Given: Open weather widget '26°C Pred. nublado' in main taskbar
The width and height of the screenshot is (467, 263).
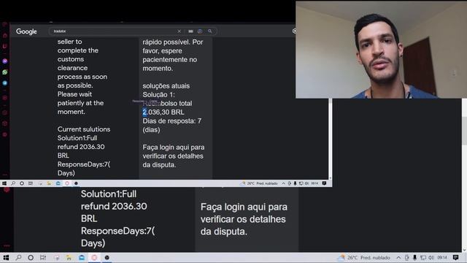Looking at the screenshot, I should tap(364, 258).
